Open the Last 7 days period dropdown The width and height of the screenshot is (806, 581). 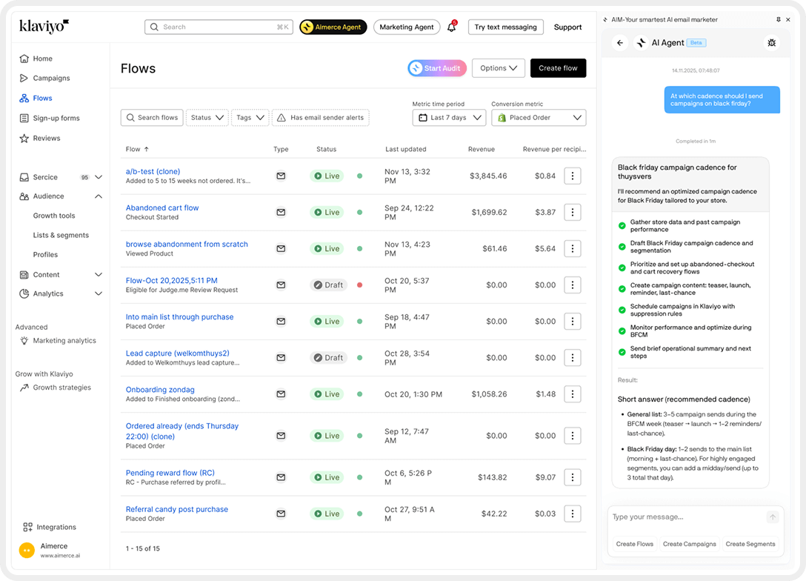(x=449, y=118)
